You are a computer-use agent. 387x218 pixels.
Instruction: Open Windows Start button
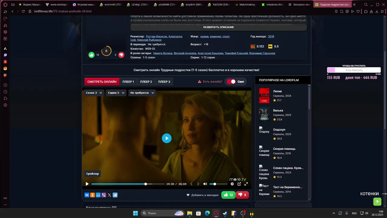[135, 213]
